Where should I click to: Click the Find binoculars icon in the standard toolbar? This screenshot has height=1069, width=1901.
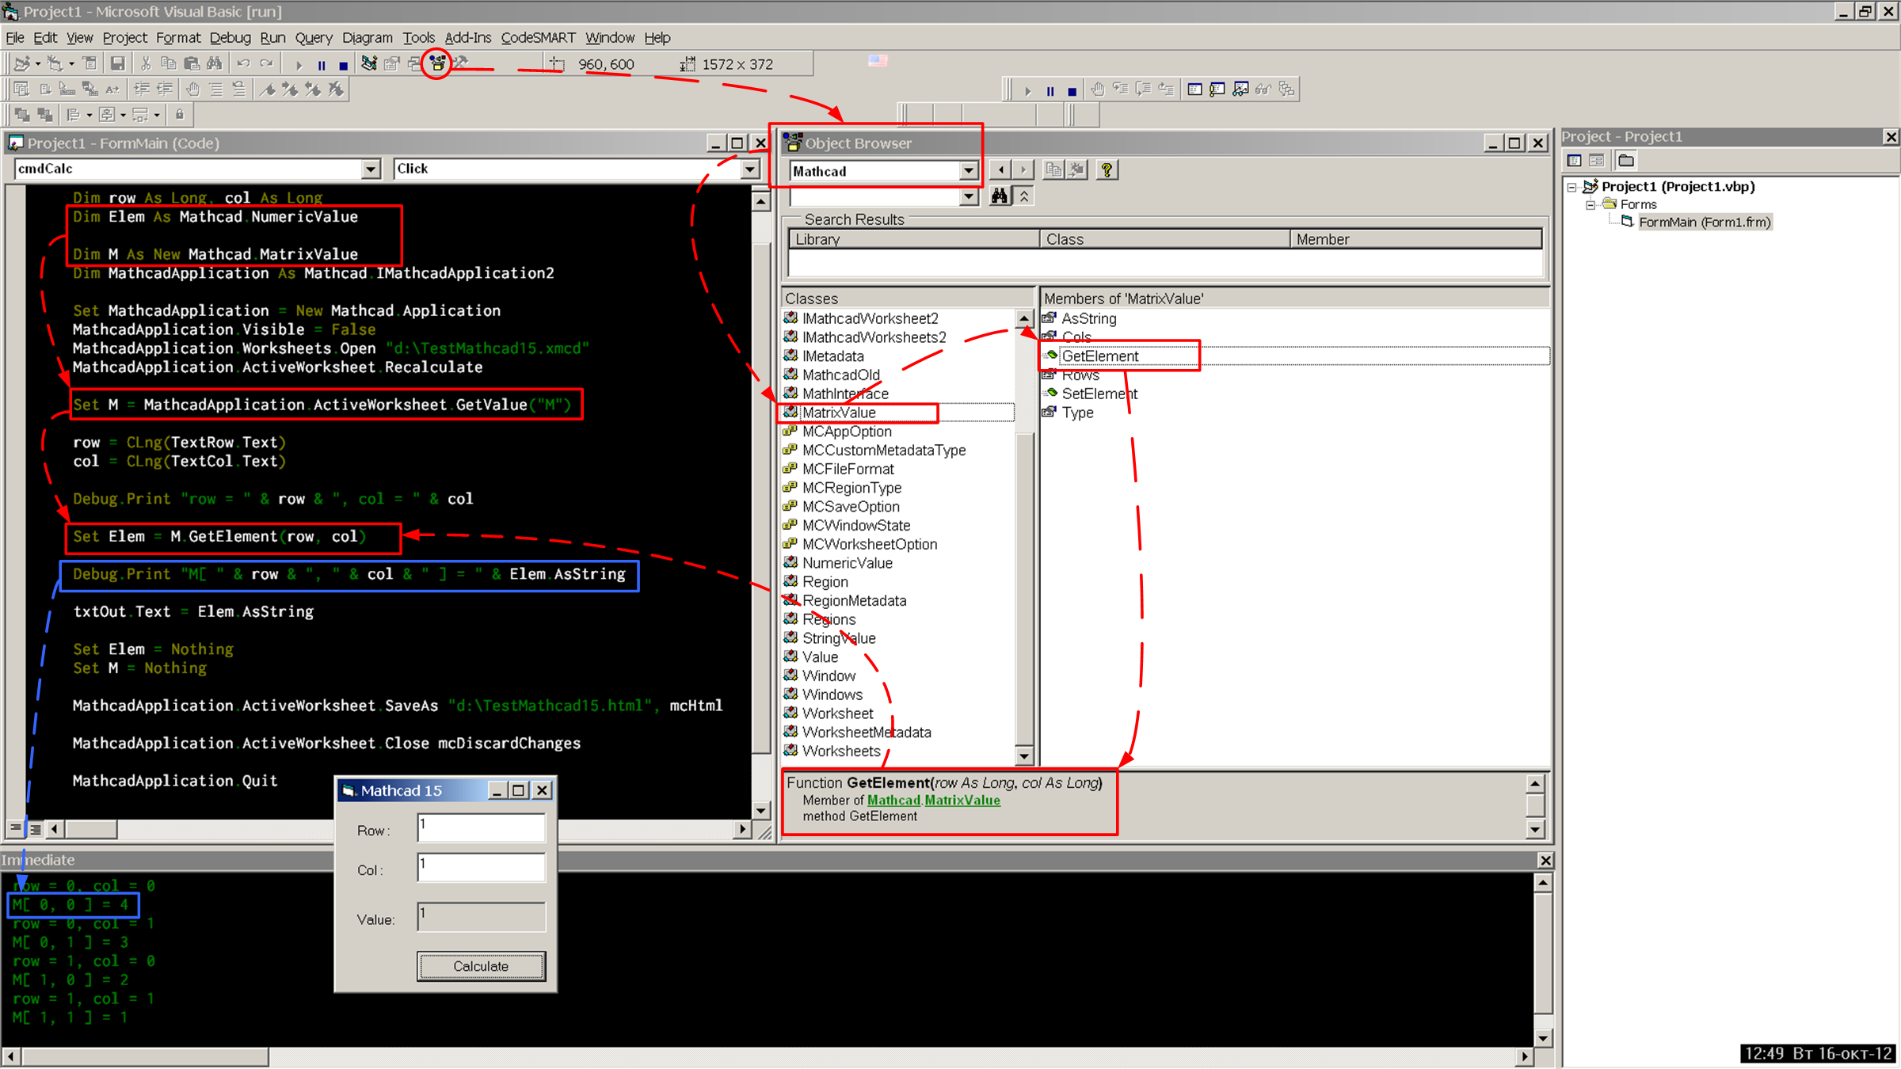215,64
